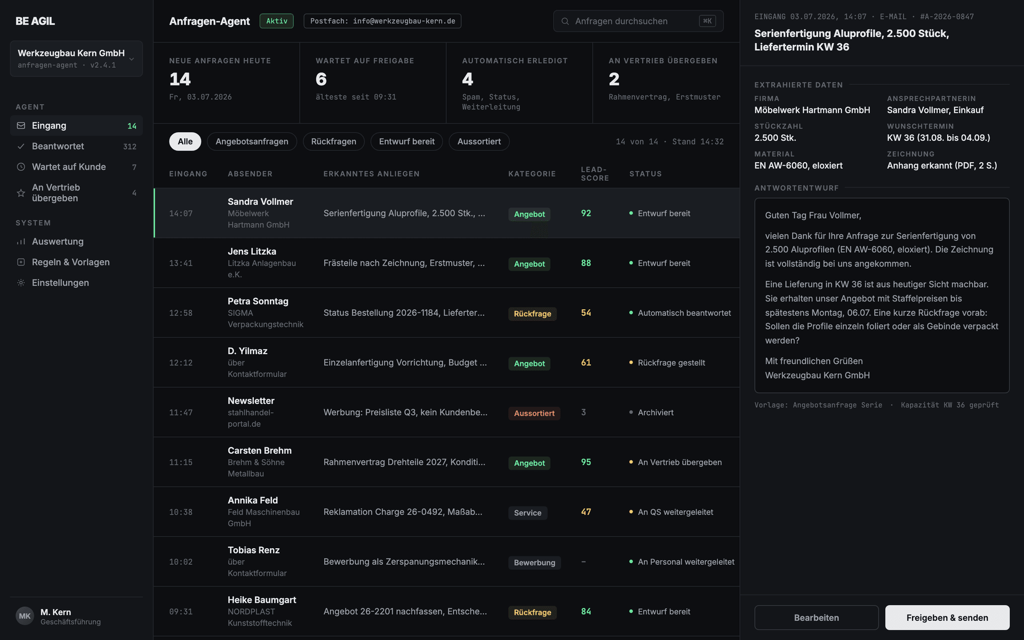Screen dimensions: 1024x640
Task: Click the Zeichnung Anhang erkannt value
Action: pyautogui.click(x=942, y=165)
